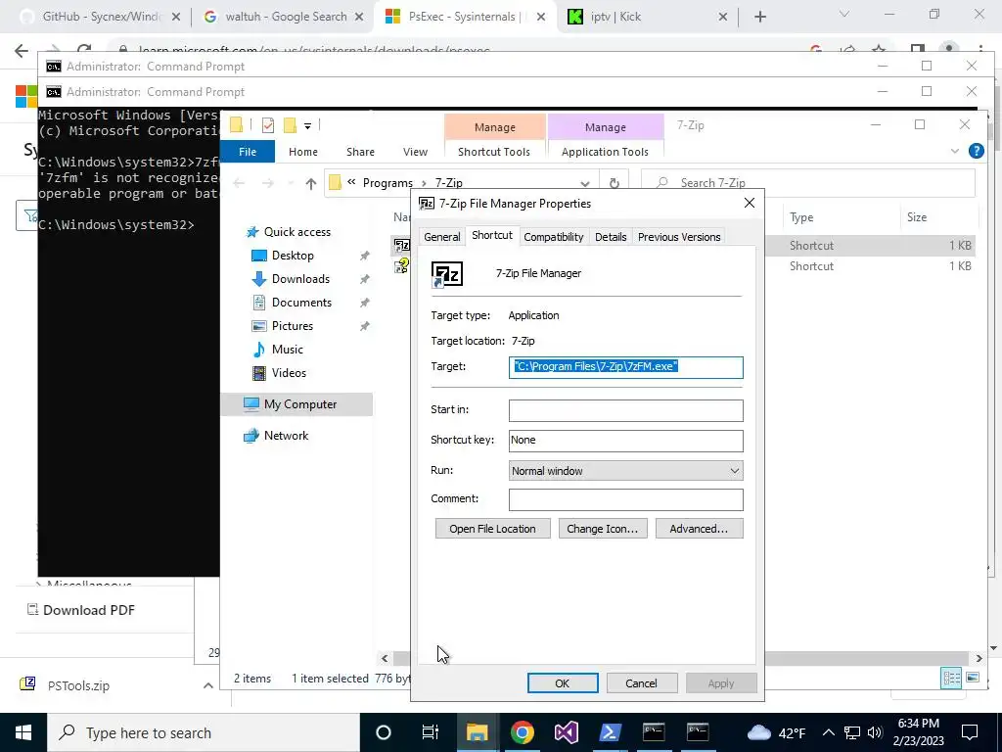Switch to the Compatibility properties tab
The height and width of the screenshot is (752, 1002).
(x=554, y=237)
